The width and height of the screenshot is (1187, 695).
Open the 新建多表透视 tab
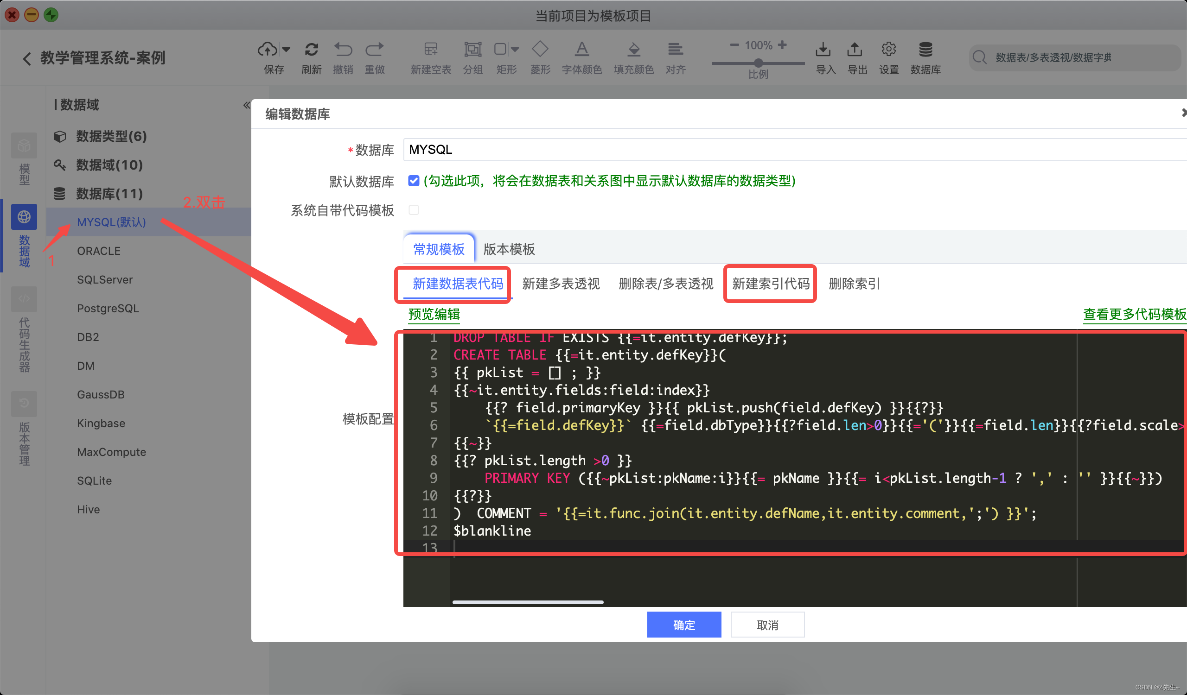pyautogui.click(x=561, y=284)
